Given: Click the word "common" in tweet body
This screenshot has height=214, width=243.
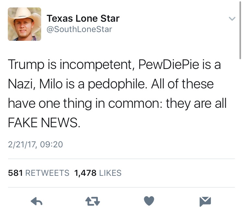Looking at the screenshot, I should click(135, 103).
